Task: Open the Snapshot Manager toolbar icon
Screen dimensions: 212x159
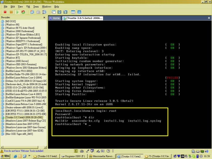Action: 44,12
